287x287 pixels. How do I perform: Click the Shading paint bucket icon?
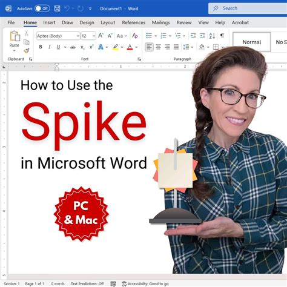coord(202,47)
